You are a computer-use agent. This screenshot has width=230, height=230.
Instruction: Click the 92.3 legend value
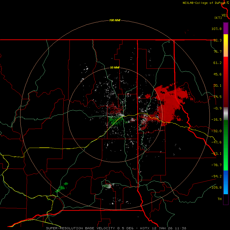(217, 40)
